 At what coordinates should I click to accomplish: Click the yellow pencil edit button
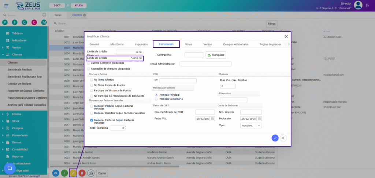73,173
